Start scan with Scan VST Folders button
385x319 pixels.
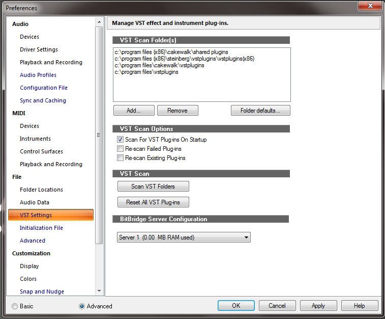pos(153,187)
